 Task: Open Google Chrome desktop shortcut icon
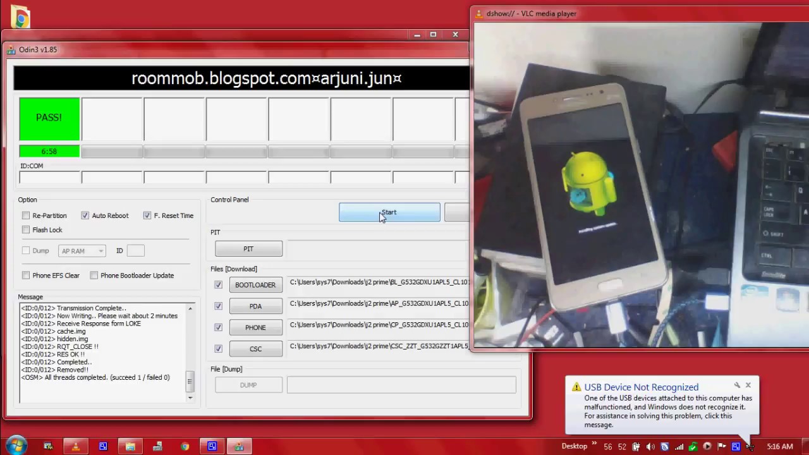[20, 18]
